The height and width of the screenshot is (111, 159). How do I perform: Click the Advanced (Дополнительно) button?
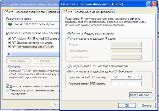[x=141, y=95]
